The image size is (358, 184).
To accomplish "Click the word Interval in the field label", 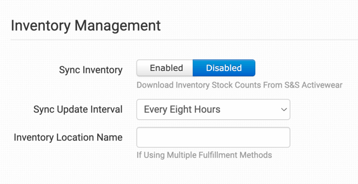I will (106, 109).
